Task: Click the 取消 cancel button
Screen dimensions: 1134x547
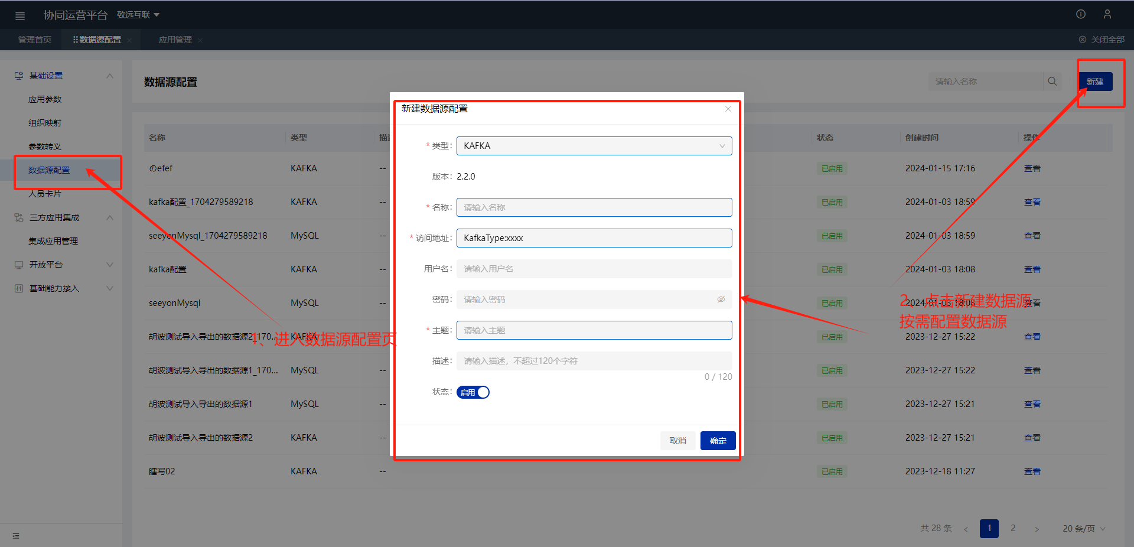Action: click(x=678, y=441)
